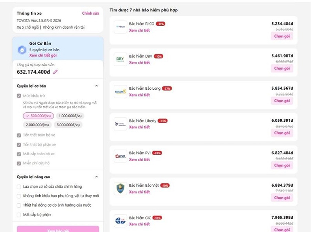Toggle the Tổn thất toàn bộ xe checkbox
The height and width of the screenshot is (232, 311).
[19, 135]
